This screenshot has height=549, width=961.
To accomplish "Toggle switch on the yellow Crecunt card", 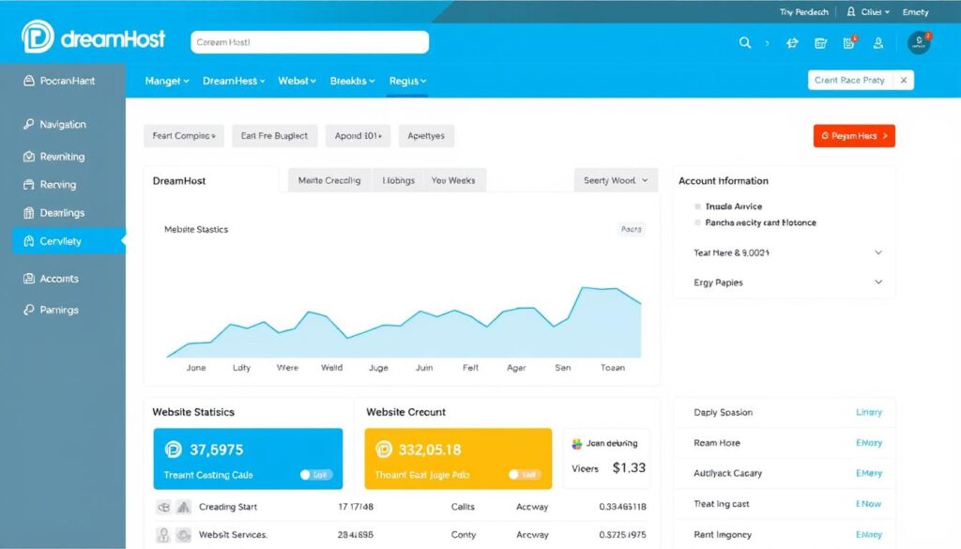I will (526, 475).
